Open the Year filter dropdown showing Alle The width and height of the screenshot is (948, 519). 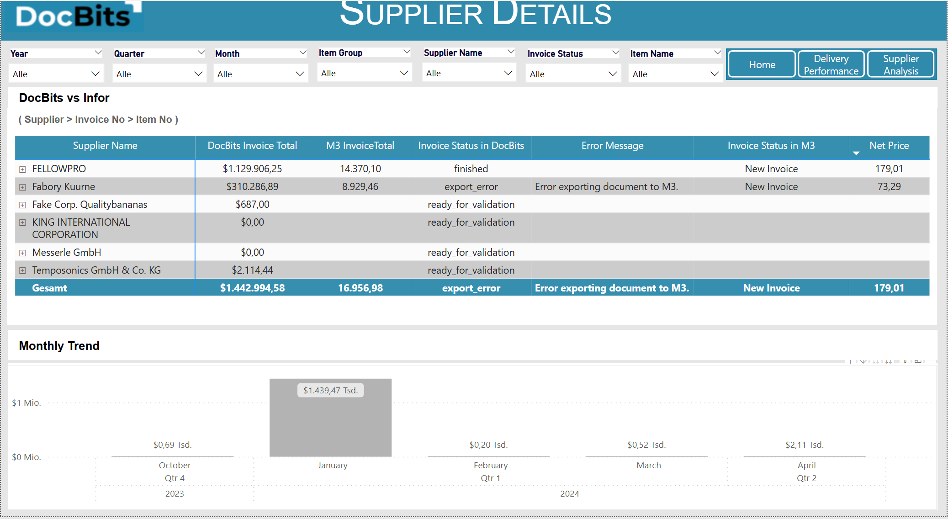(x=56, y=74)
